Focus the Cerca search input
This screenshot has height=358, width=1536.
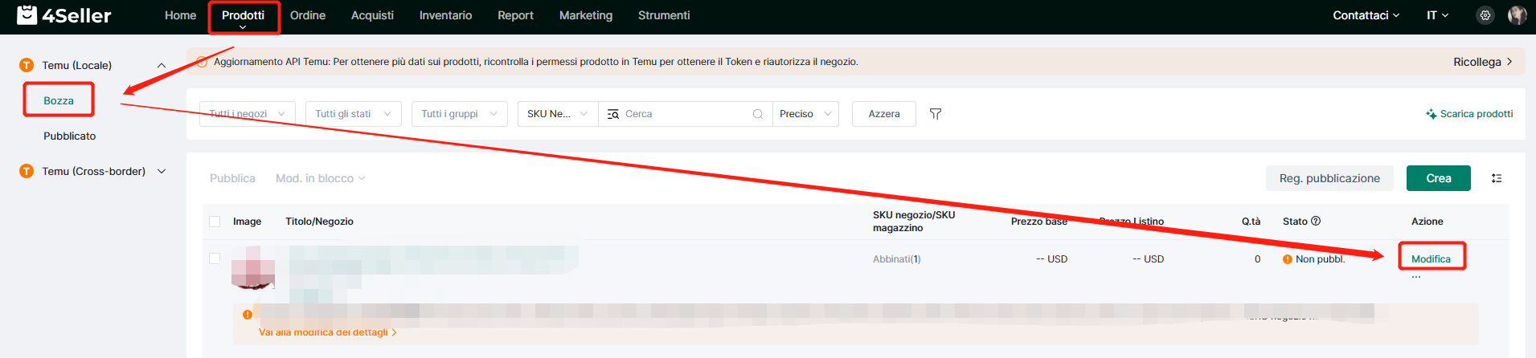tap(686, 114)
